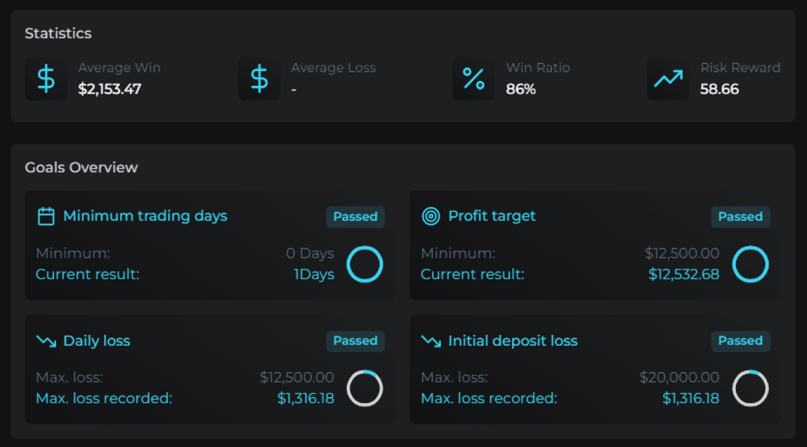Image resolution: width=807 pixels, height=447 pixels.
Task: Click the Passed badge for Daily loss
Action: 355,341
